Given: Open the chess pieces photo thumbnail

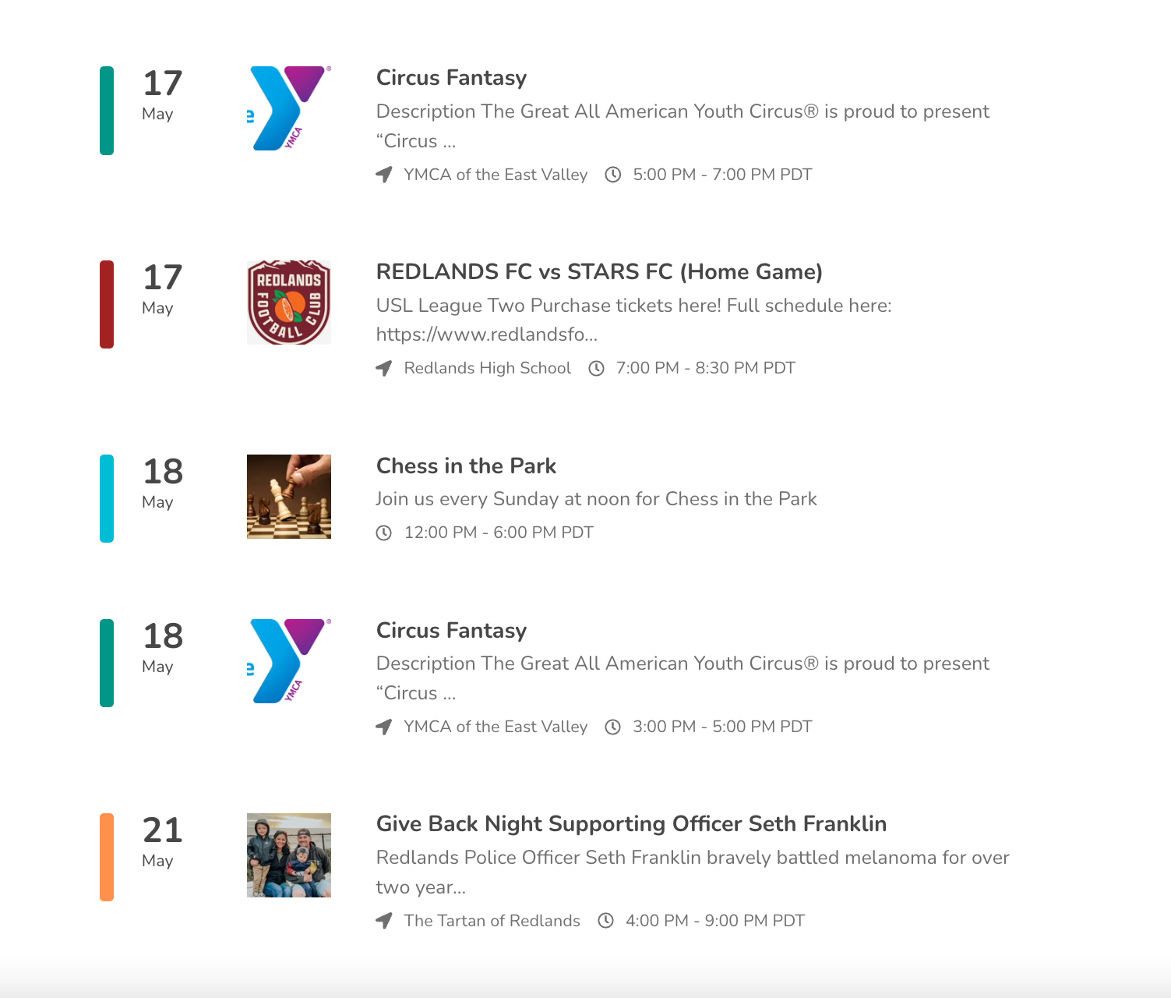Looking at the screenshot, I should point(289,497).
